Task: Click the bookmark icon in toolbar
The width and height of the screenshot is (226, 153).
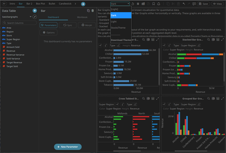Action: pyautogui.click(x=154, y=4)
